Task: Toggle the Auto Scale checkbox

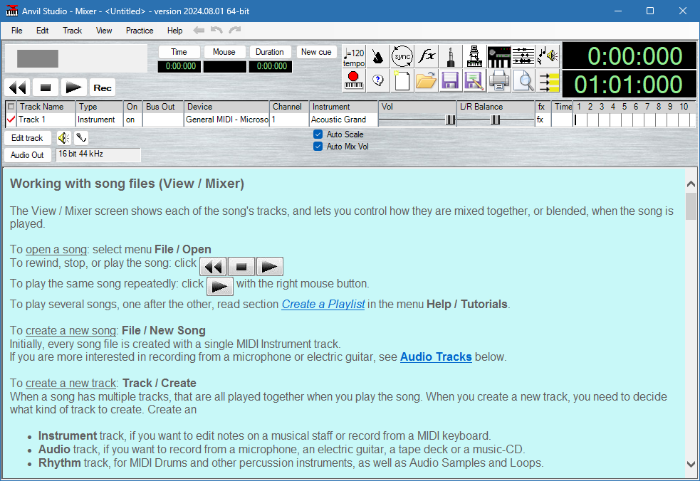Action: click(x=318, y=134)
